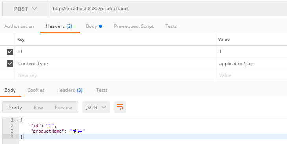Screen dimensions: 287x144
Task: Switch to Preview response view
Action: pos(63,108)
